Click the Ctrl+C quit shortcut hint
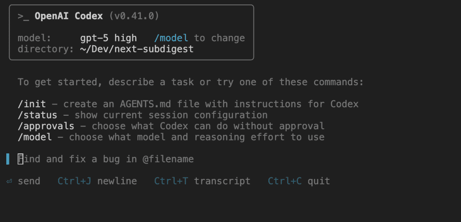 299,181
